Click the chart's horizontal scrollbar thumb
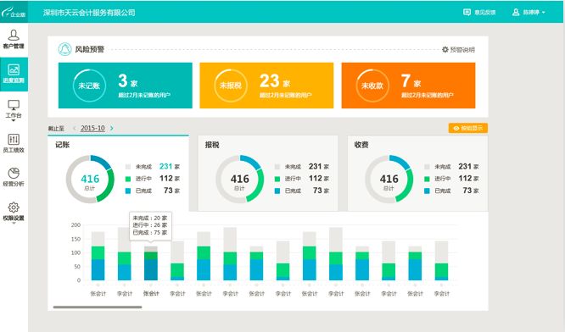The width and height of the screenshot is (565, 332). [98, 307]
